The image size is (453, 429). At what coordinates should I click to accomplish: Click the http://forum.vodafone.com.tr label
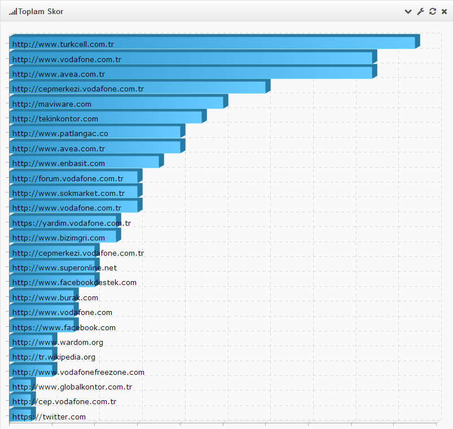68,178
